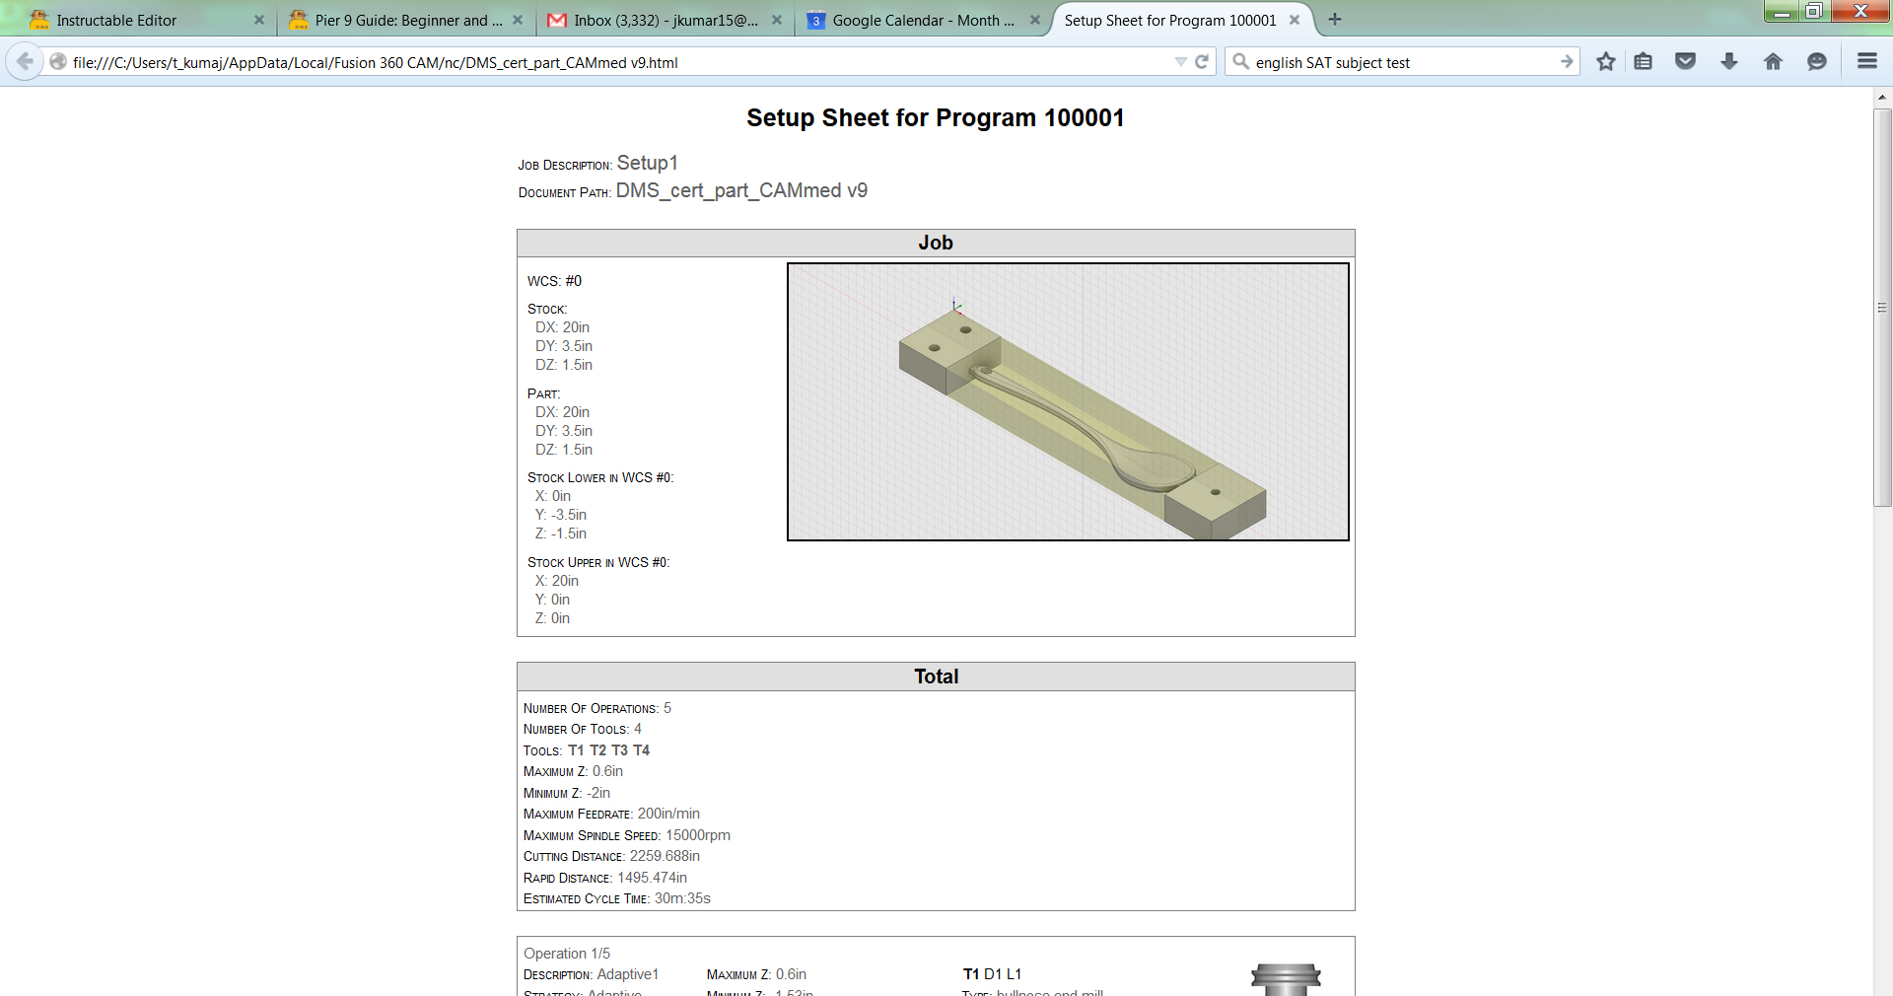This screenshot has height=996, width=1893.
Task: Click the Pocket save icon
Action: tap(1686, 61)
